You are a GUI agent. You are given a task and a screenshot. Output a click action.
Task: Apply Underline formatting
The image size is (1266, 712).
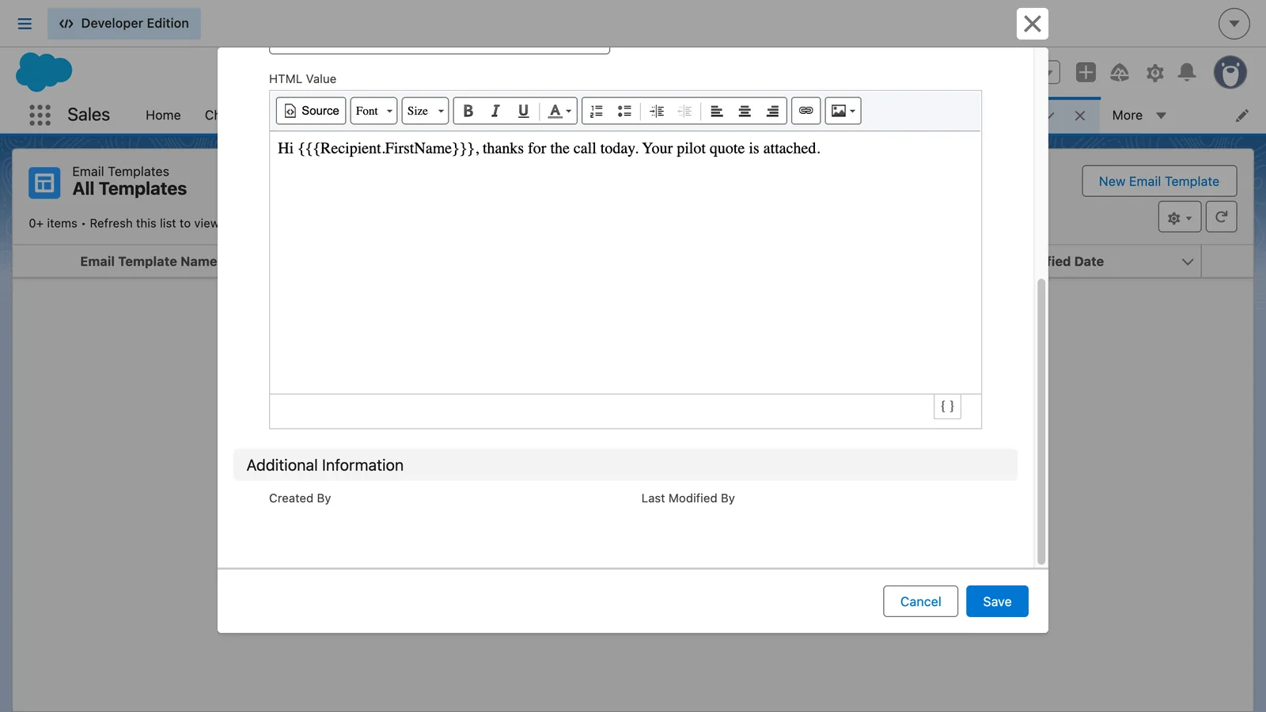pyautogui.click(x=523, y=111)
